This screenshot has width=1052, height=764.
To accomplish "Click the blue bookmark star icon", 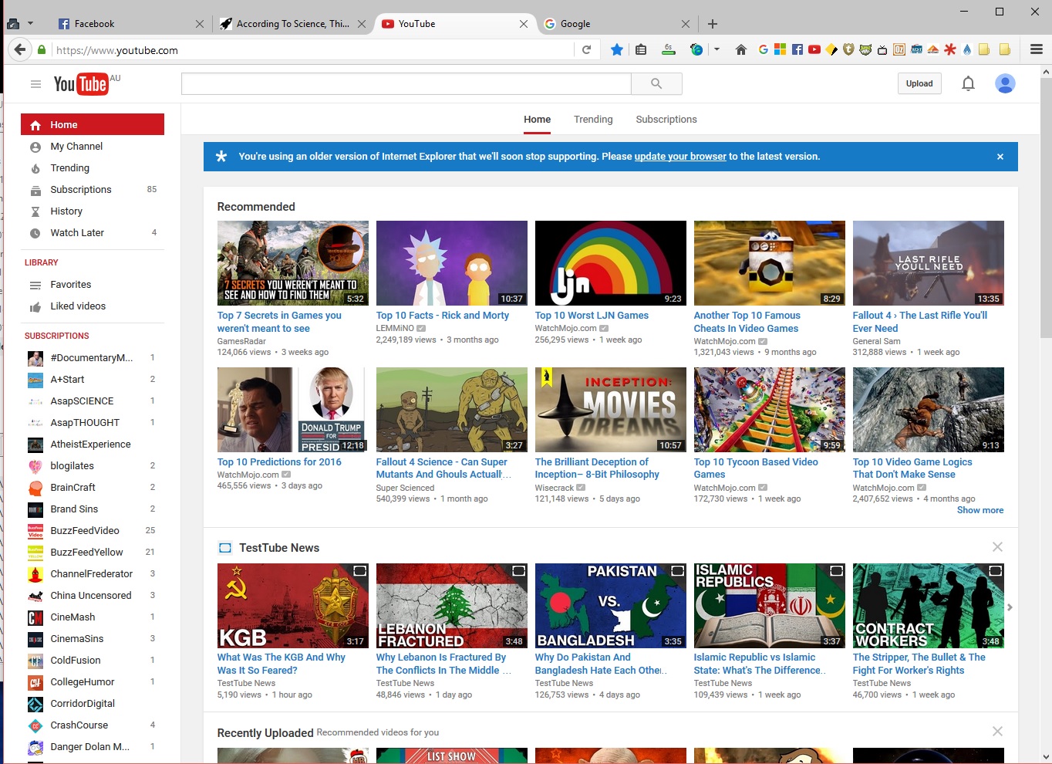I will (617, 50).
